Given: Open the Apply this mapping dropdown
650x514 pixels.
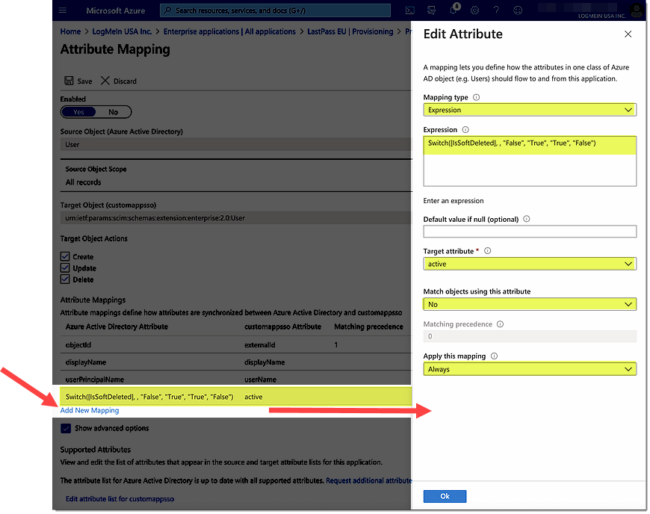Looking at the screenshot, I should 530,369.
